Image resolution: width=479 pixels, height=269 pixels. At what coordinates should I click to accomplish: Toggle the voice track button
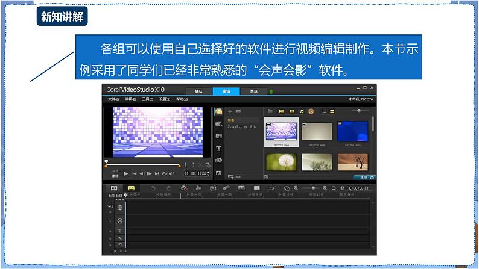coord(119,238)
